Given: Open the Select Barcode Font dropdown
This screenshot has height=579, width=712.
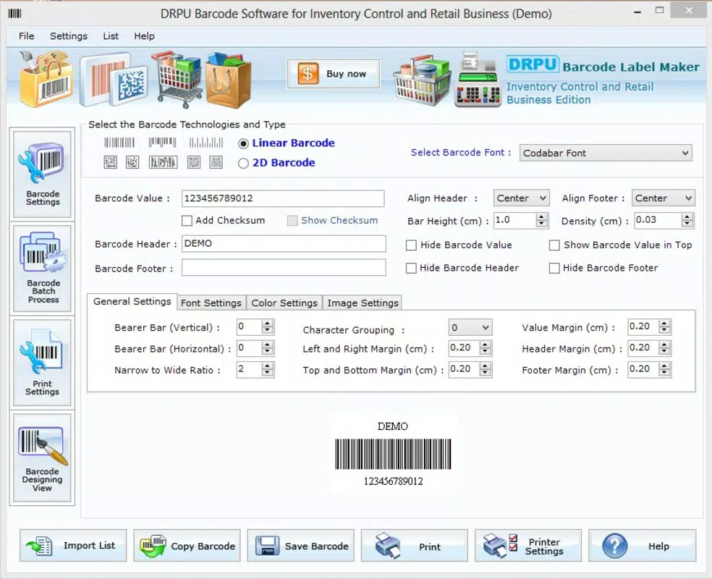Looking at the screenshot, I should pyautogui.click(x=606, y=153).
